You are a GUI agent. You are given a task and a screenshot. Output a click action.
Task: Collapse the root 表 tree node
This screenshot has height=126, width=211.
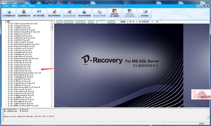[x=6, y=22]
